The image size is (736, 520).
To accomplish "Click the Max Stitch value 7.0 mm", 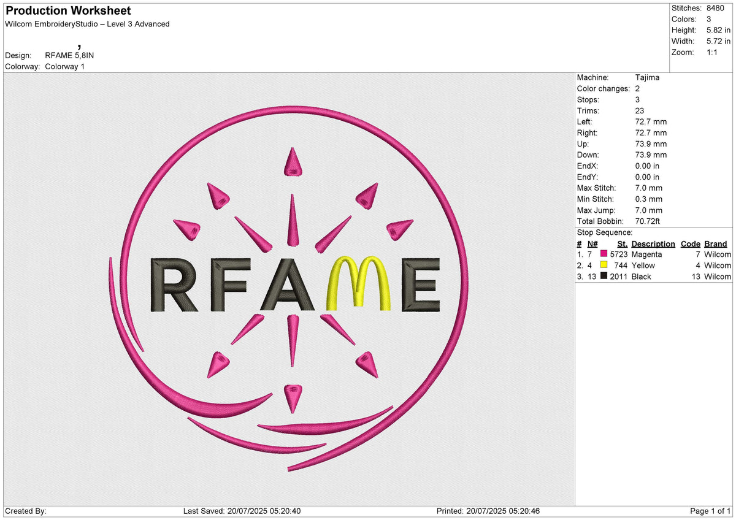I will pos(649,188).
